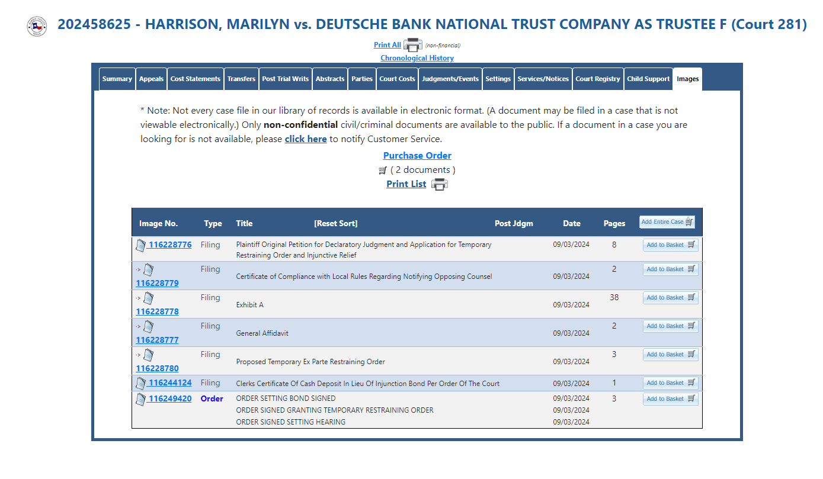Click the 'General Affidavit' title text
The width and height of the screenshot is (823, 479).
tap(262, 333)
